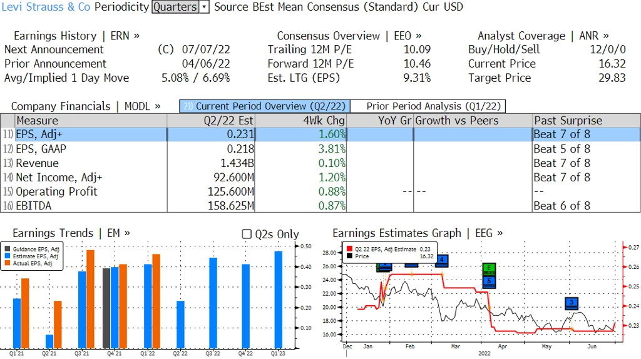Click the 4Wk Chg column header
Screen dimensions: 641x359
pos(300,121)
